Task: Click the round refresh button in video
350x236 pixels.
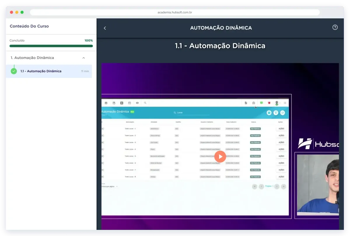Action: [283, 113]
